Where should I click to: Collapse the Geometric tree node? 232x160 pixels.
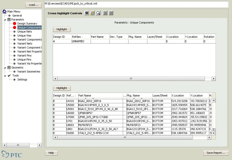tap(5, 67)
